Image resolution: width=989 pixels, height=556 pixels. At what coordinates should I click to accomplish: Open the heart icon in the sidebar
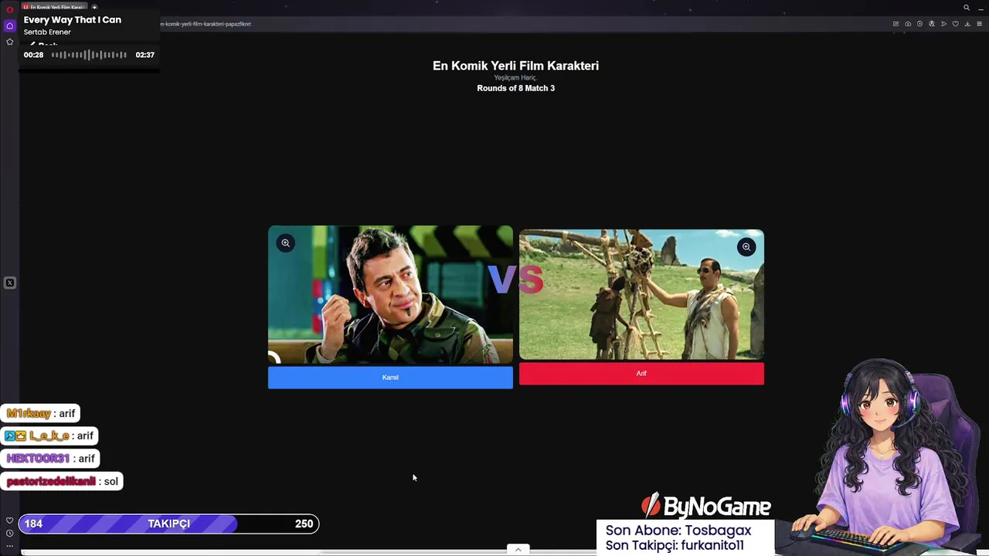pos(9,520)
